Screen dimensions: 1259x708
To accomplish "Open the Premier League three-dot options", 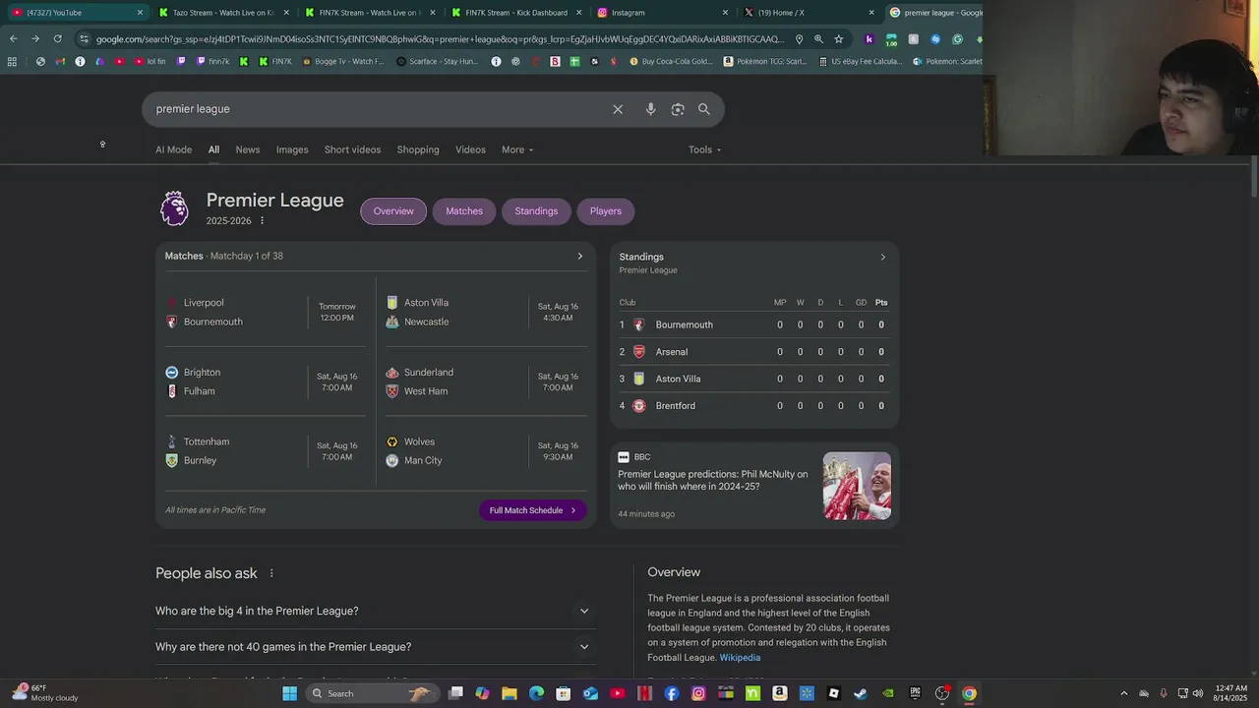I will (x=262, y=220).
